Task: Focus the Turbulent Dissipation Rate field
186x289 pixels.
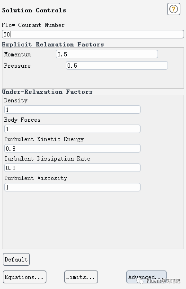Action: (72, 168)
